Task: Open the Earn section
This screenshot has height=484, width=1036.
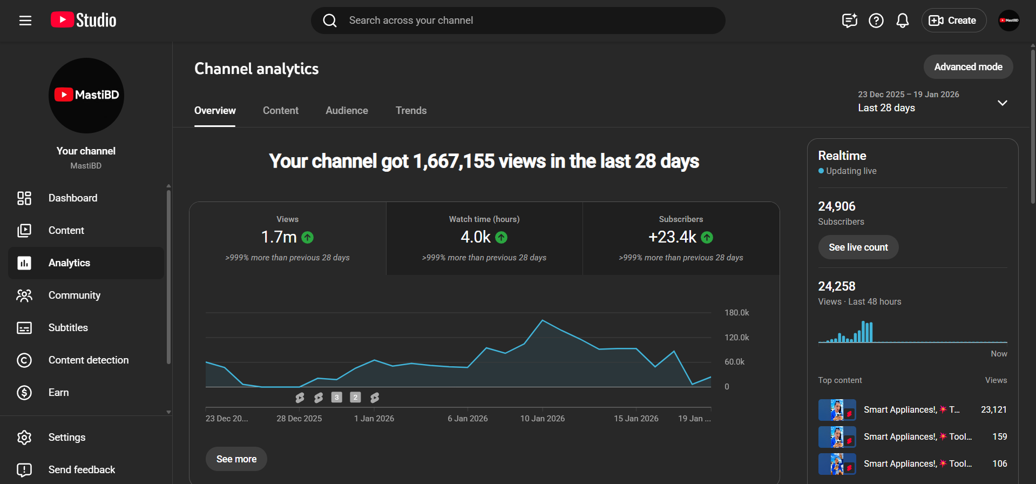Action: [58, 393]
